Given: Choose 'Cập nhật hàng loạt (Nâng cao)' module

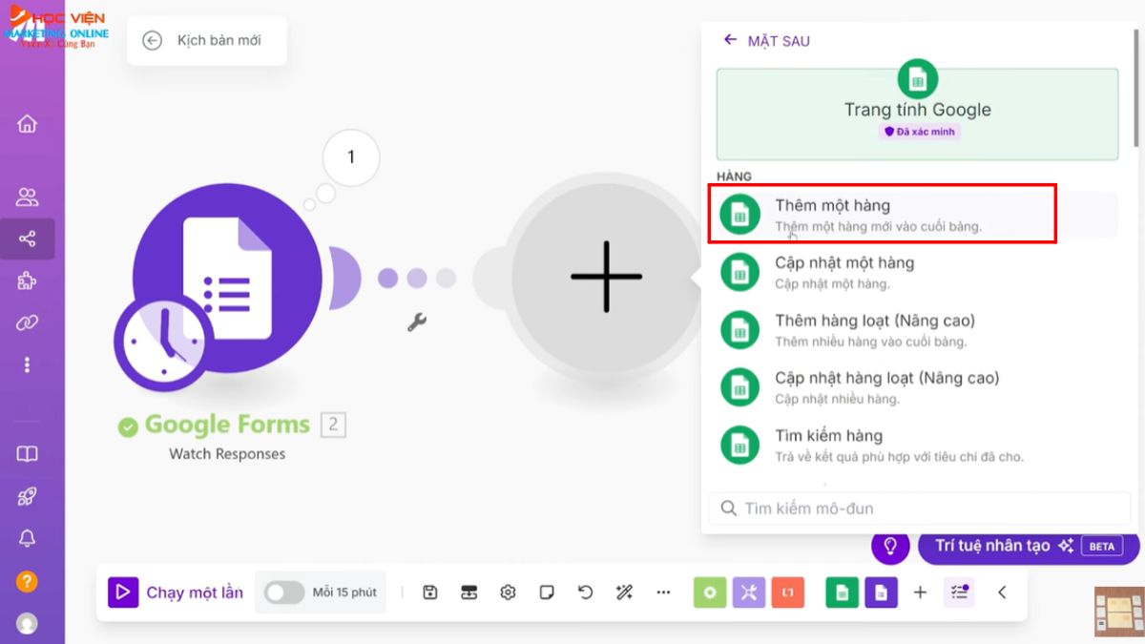Looking at the screenshot, I should tap(885, 387).
